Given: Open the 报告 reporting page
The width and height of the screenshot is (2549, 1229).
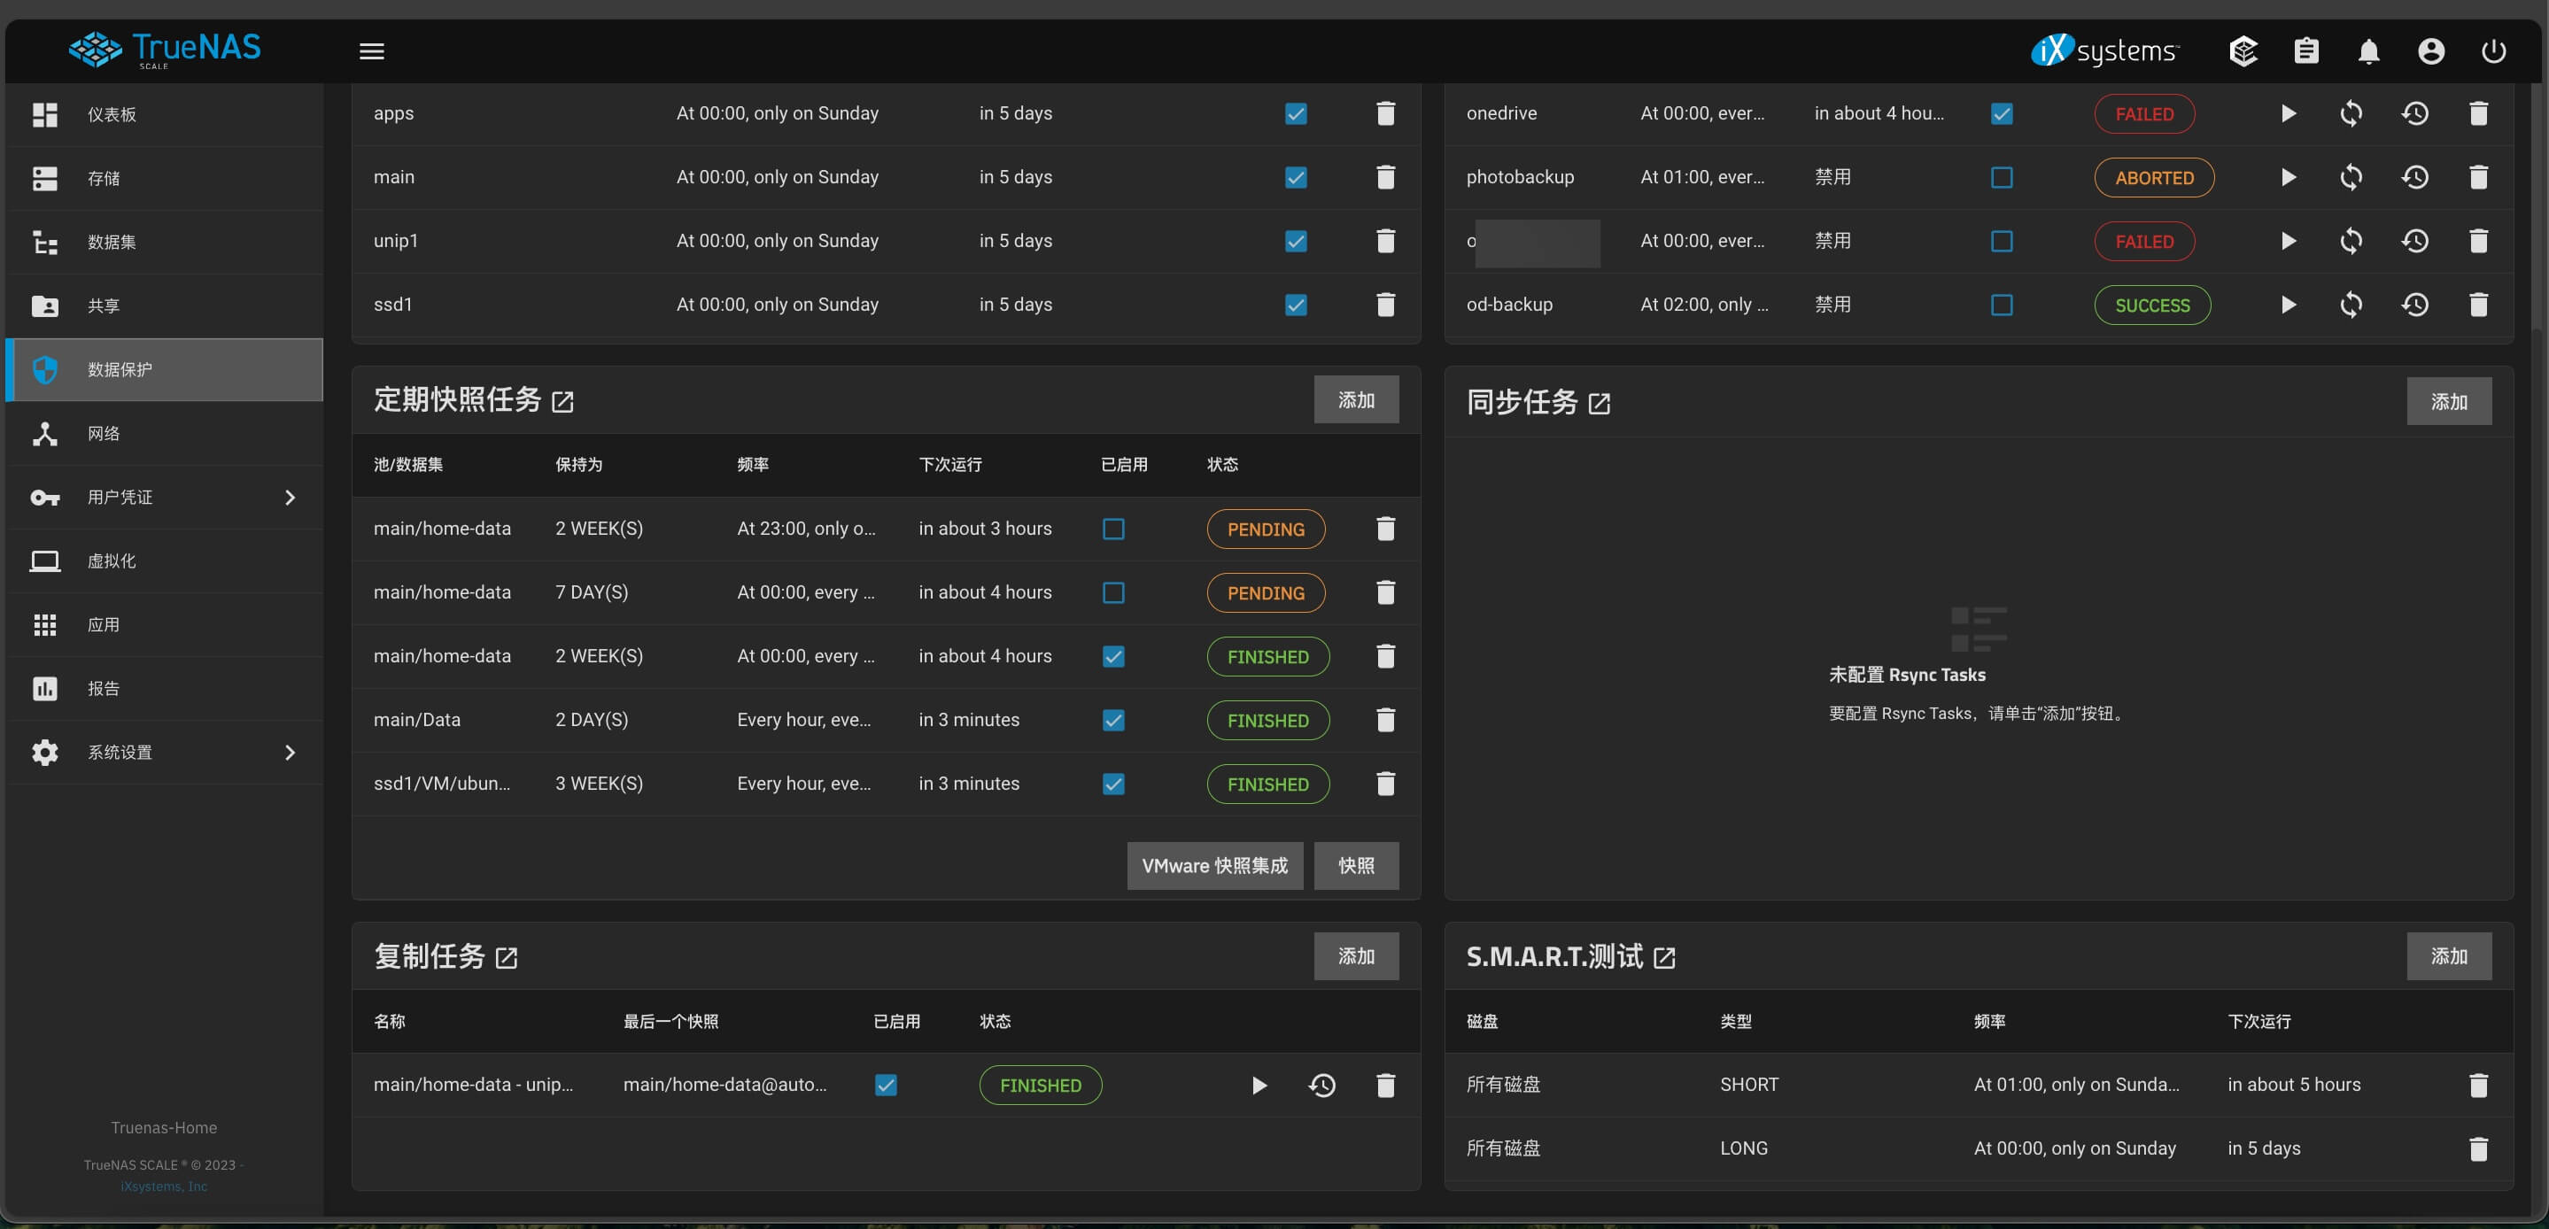Looking at the screenshot, I should [164, 689].
